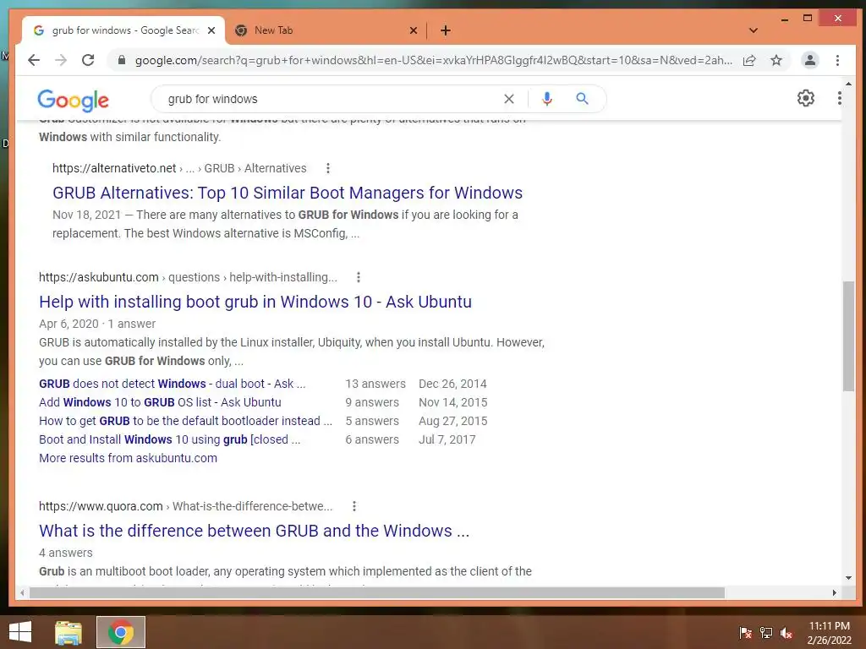Open options for alternativeto.net result

328,168
